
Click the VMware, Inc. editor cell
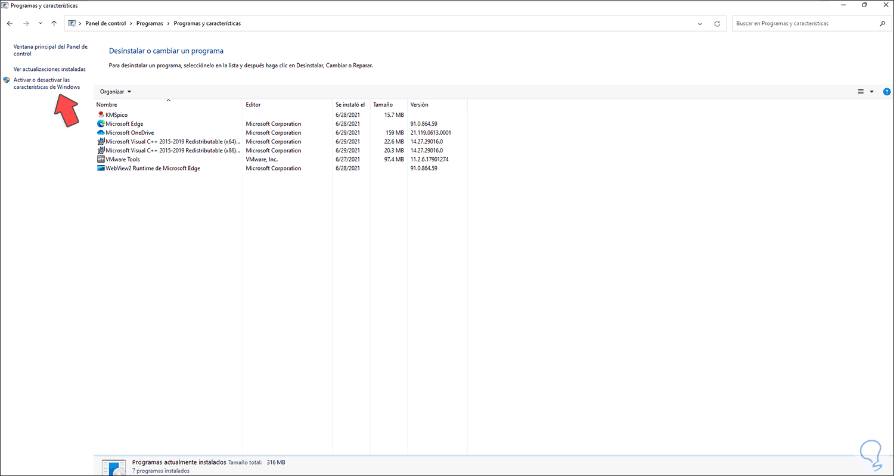click(x=262, y=160)
